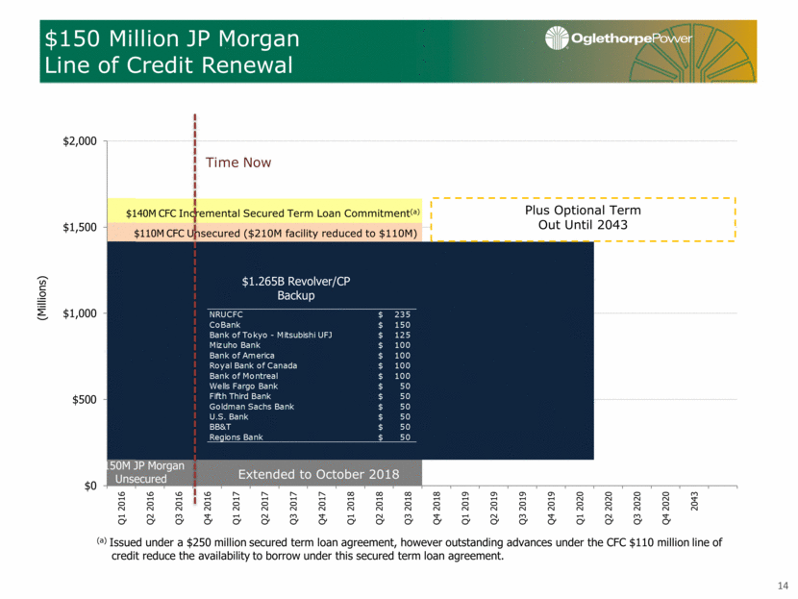Select the "Q1 2017" x-axis label
Screen dimensions: 798x599
[237, 508]
